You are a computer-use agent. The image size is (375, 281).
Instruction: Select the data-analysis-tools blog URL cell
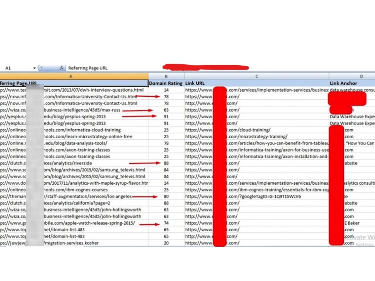tap(74, 143)
